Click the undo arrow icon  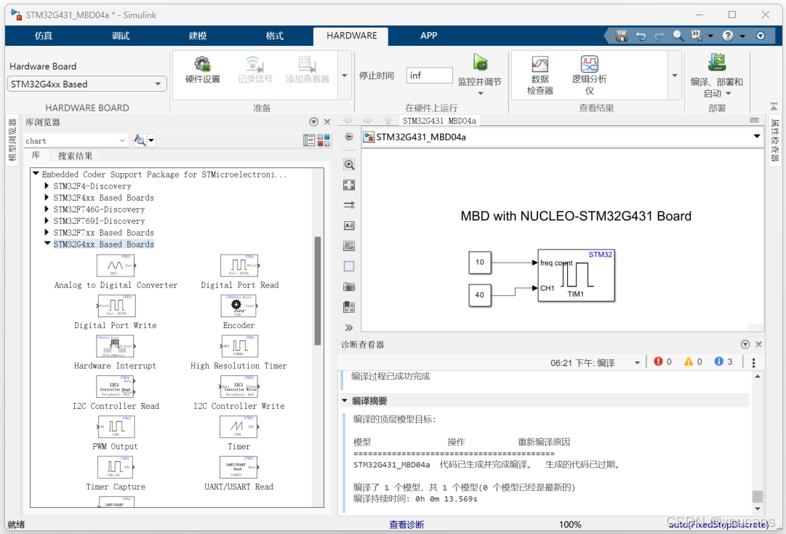tap(641, 36)
